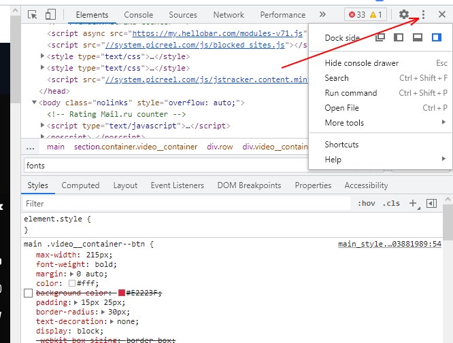
Task: Switch to the Network tab
Action: [228, 14]
